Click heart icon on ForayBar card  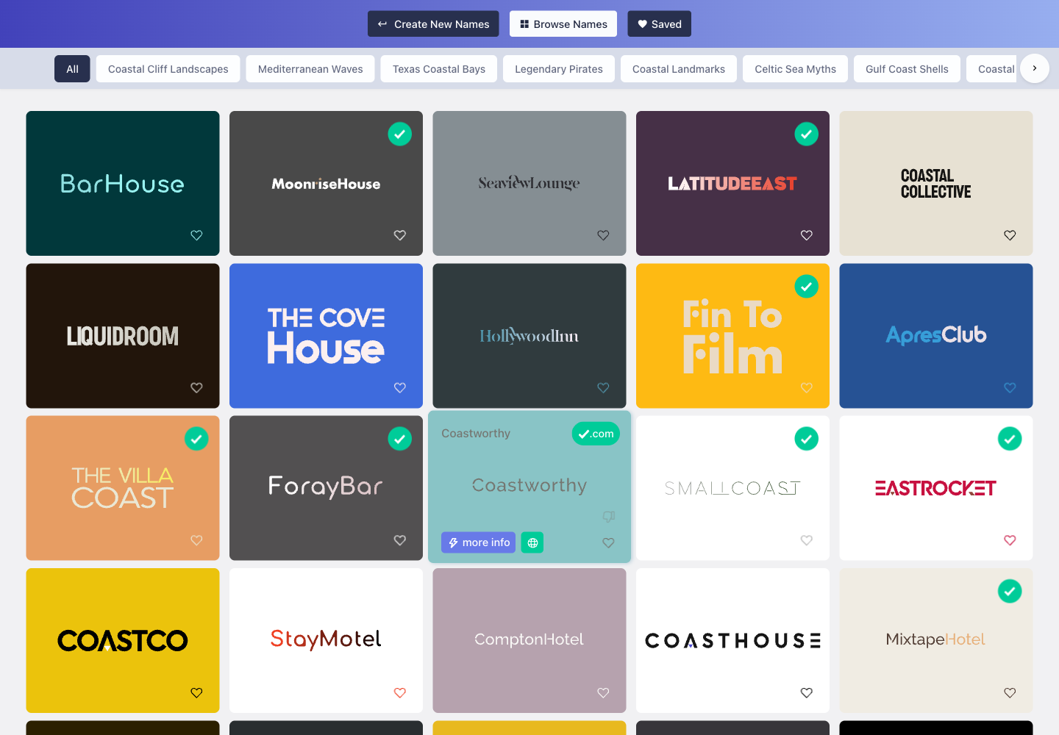[x=400, y=540]
